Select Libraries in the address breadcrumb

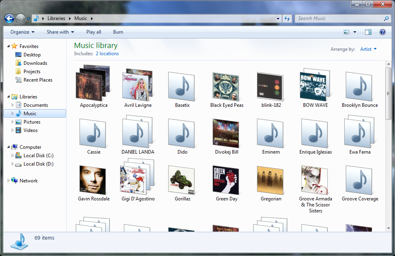56,18
